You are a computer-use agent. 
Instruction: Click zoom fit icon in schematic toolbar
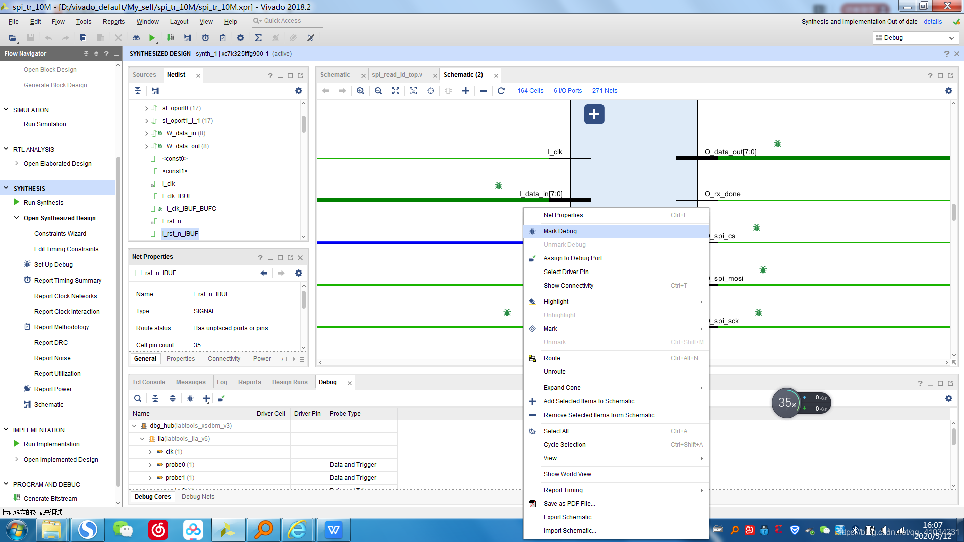[396, 91]
